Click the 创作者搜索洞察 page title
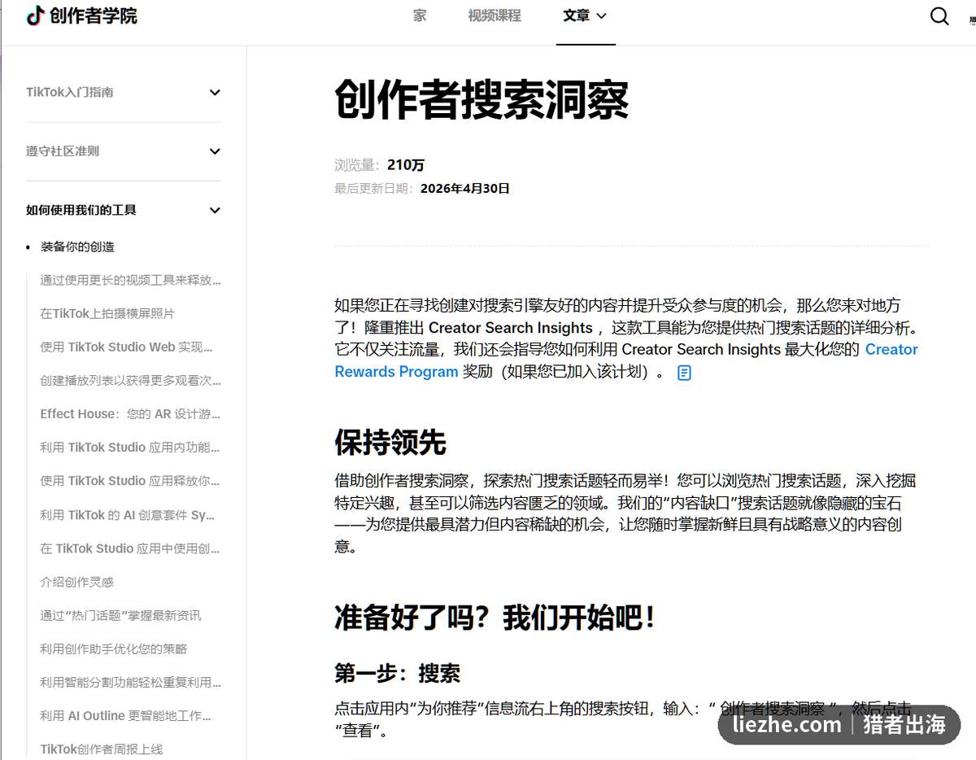Image resolution: width=976 pixels, height=760 pixels. (x=481, y=99)
